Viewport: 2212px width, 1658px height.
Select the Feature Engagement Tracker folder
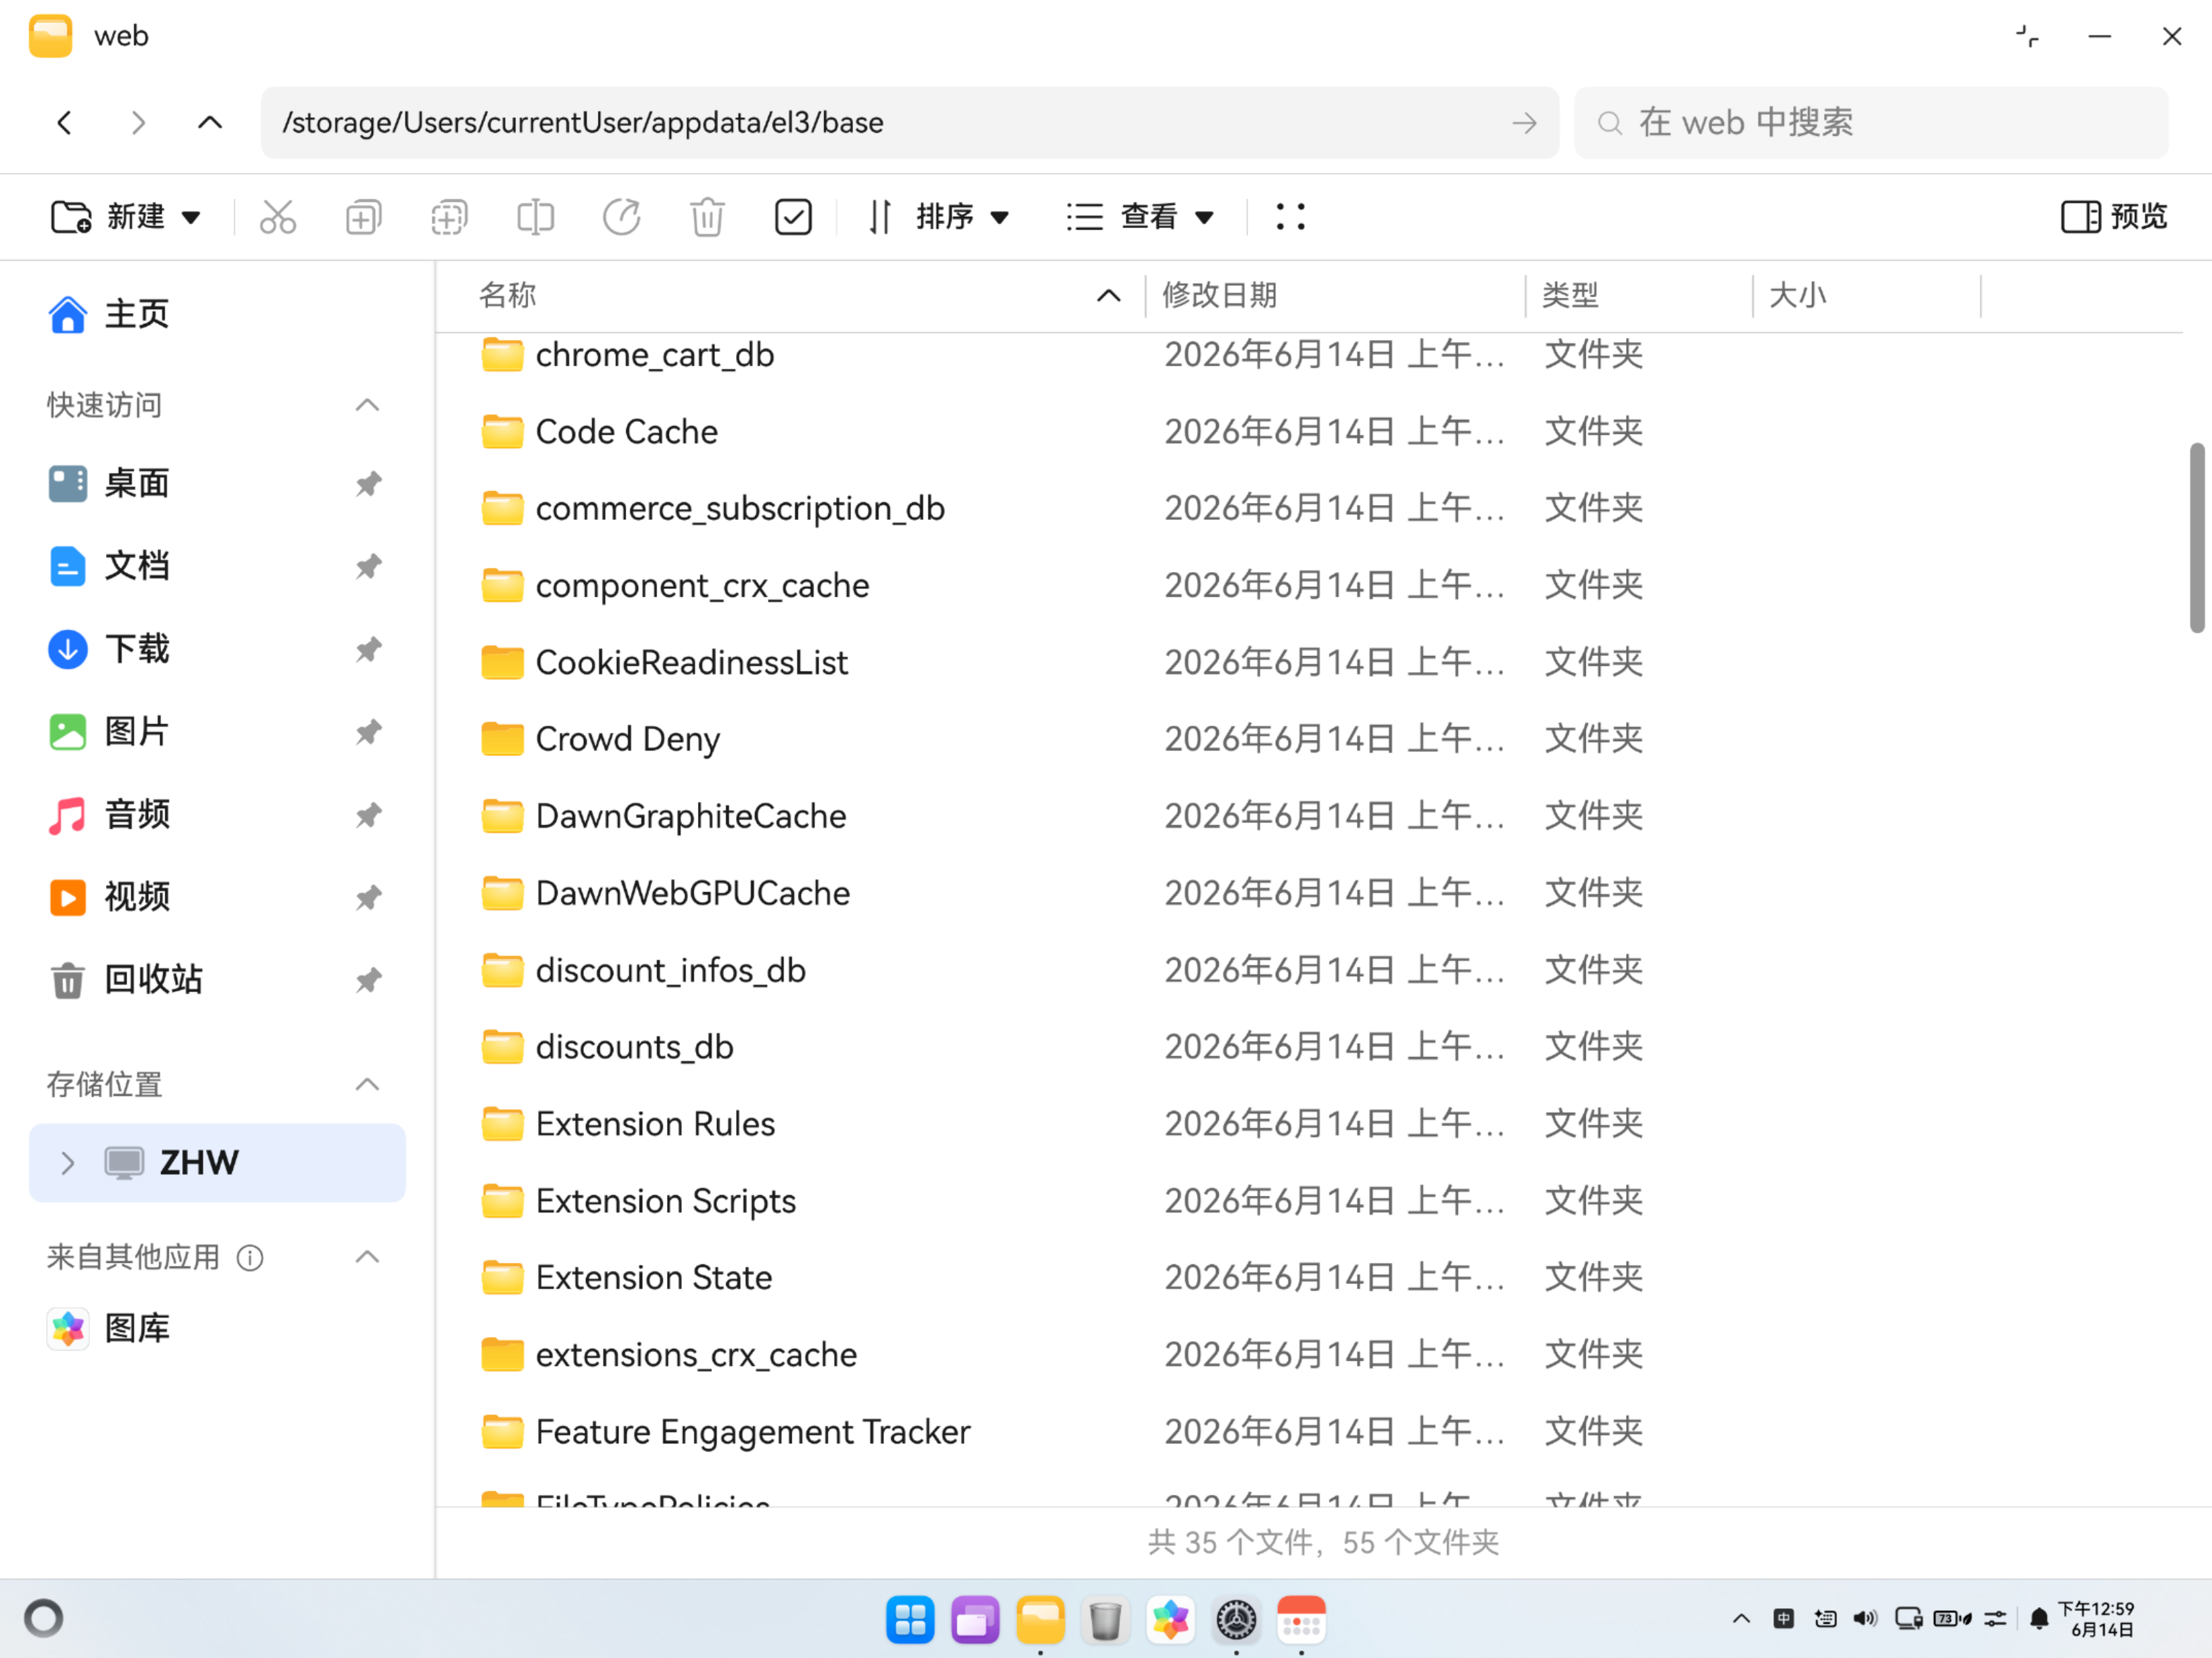click(x=1310, y=1432)
